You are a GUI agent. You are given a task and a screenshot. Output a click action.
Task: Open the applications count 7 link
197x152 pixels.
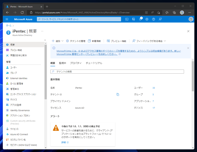153,101
